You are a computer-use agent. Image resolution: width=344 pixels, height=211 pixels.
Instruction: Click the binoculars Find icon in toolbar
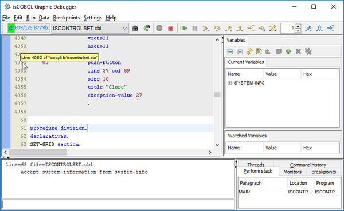pyautogui.click(x=135, y=28)
